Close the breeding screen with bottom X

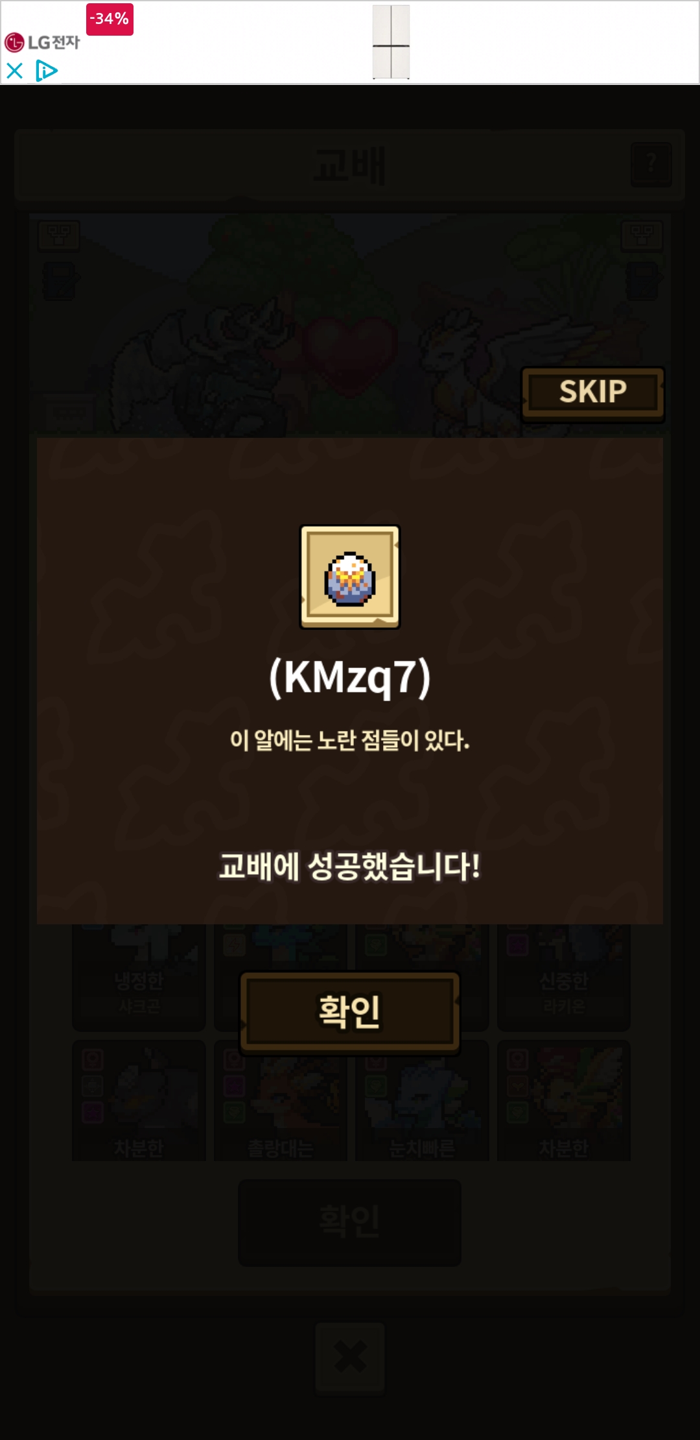[x=350, y=1357]
